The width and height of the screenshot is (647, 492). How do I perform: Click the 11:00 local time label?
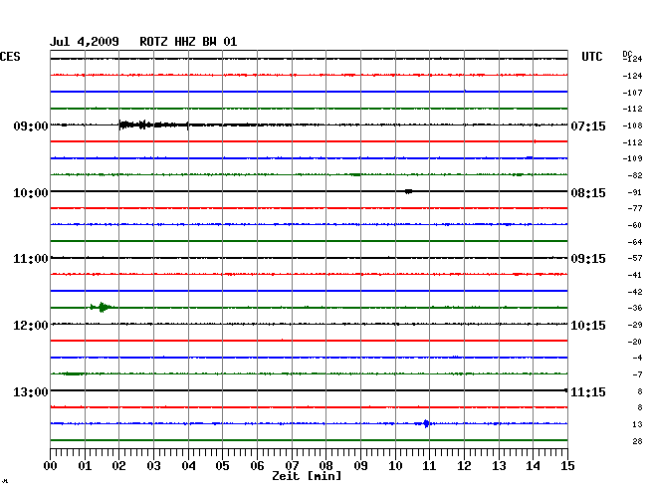[31, 259]
